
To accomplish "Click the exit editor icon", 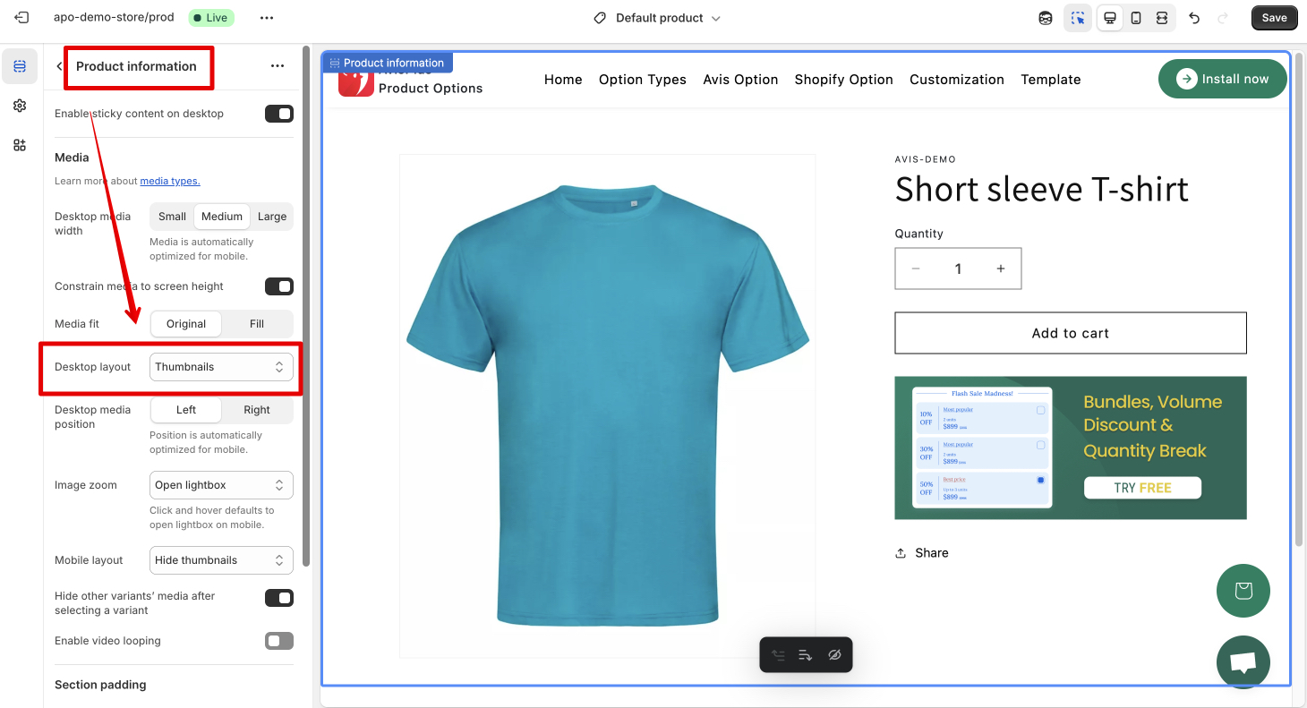I will click(x=21, y=18).
